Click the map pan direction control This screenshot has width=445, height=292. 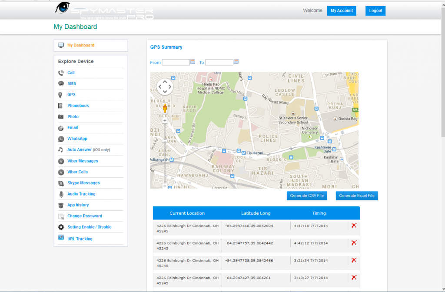(x=165, y=86)
